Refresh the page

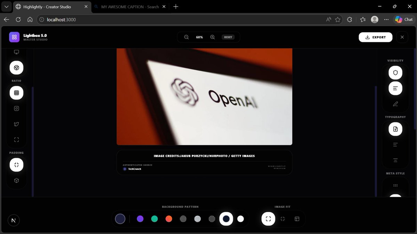click(x=18, y=20)
